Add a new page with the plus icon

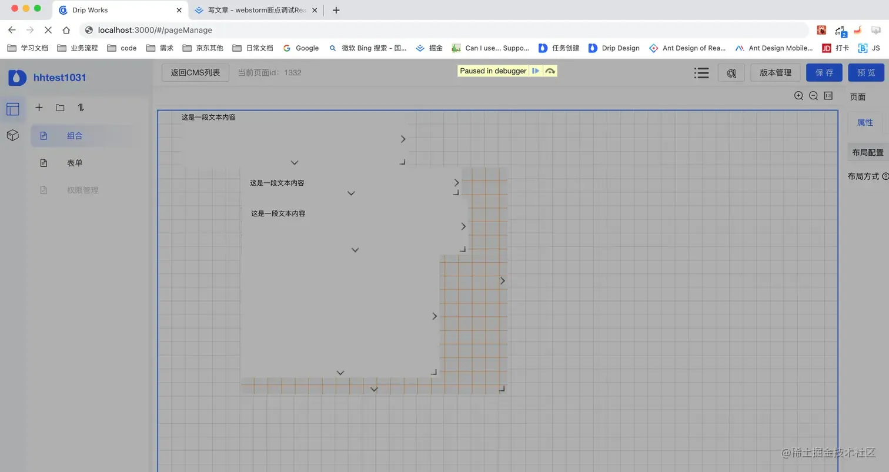click(x=39, y=108)
